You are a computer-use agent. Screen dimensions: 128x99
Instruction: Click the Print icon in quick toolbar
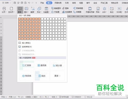[x=22, y=3]
